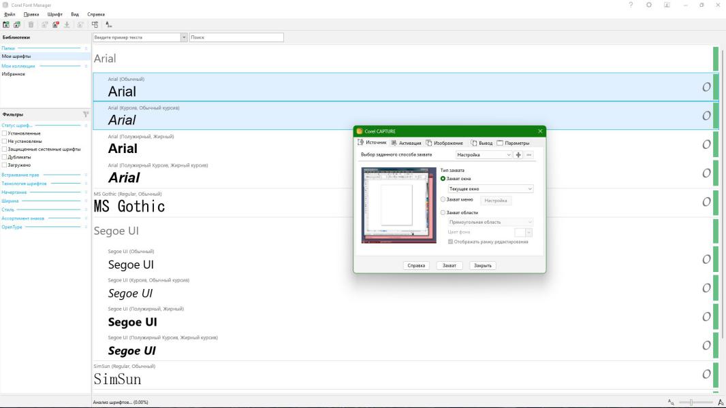726x408 pixels.
Task: Click the OpenType italic O icon for Arial Обычный
Action: [x=706, y=87]
